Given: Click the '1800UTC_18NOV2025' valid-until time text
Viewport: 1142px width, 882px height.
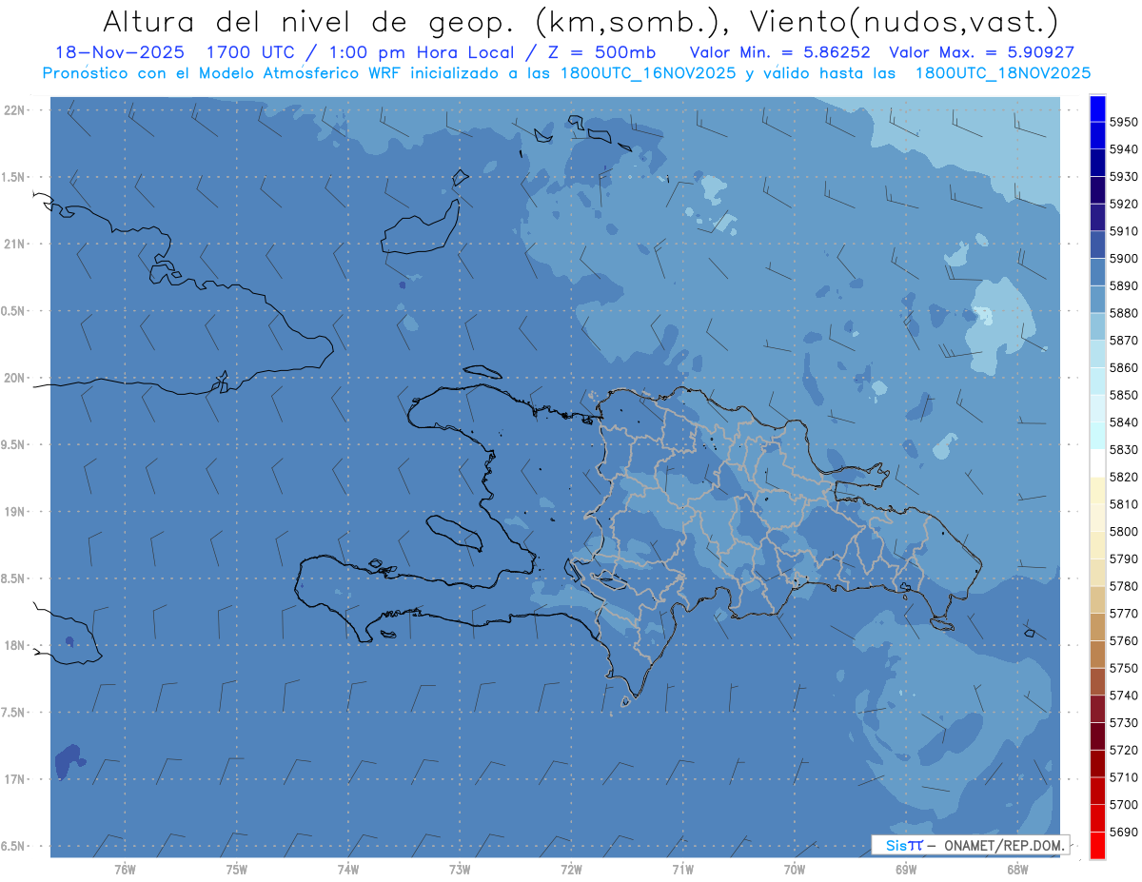Looking at the screenshot, I should click(x=1004, y=73).
